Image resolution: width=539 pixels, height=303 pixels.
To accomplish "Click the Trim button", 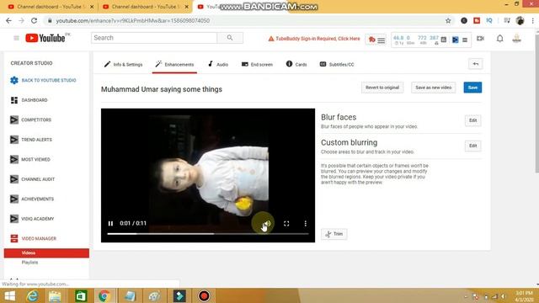I will (x=334, y=234).
